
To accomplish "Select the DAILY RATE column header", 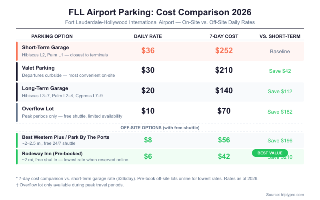I will 148,36.
